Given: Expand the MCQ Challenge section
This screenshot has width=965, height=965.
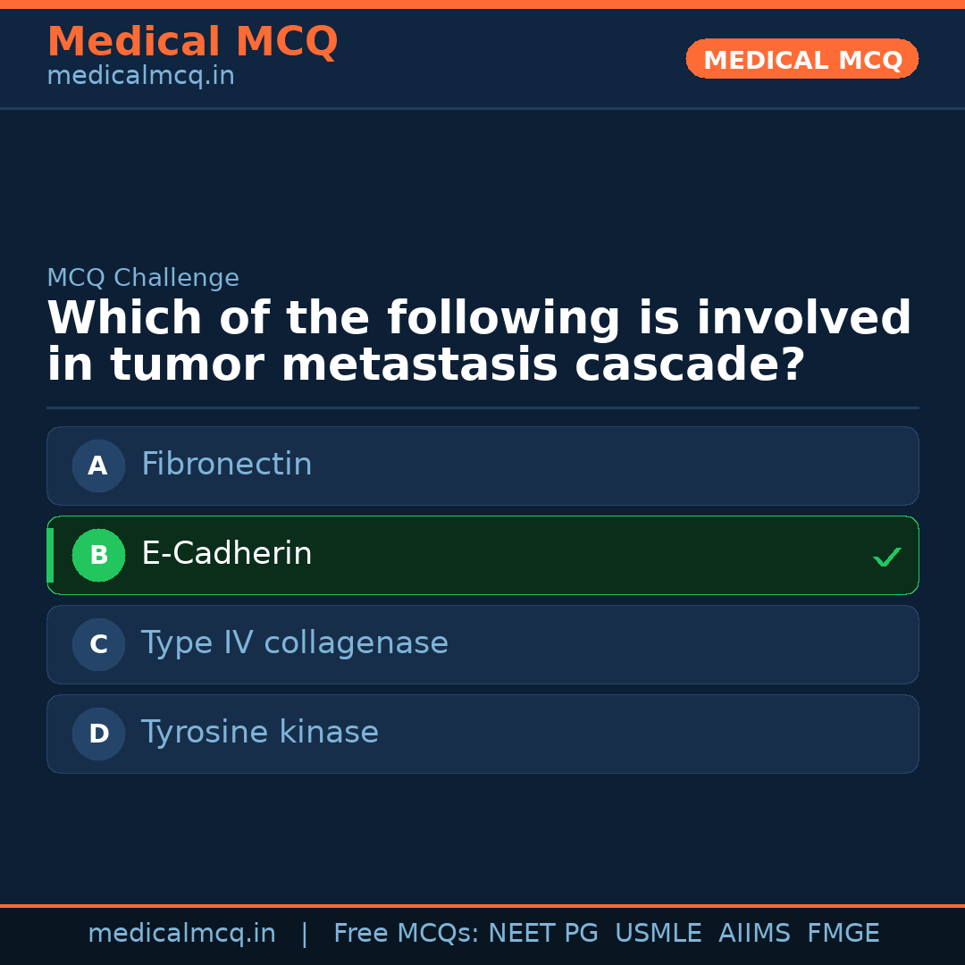Looking at the screenshot, I should point(143,278).
